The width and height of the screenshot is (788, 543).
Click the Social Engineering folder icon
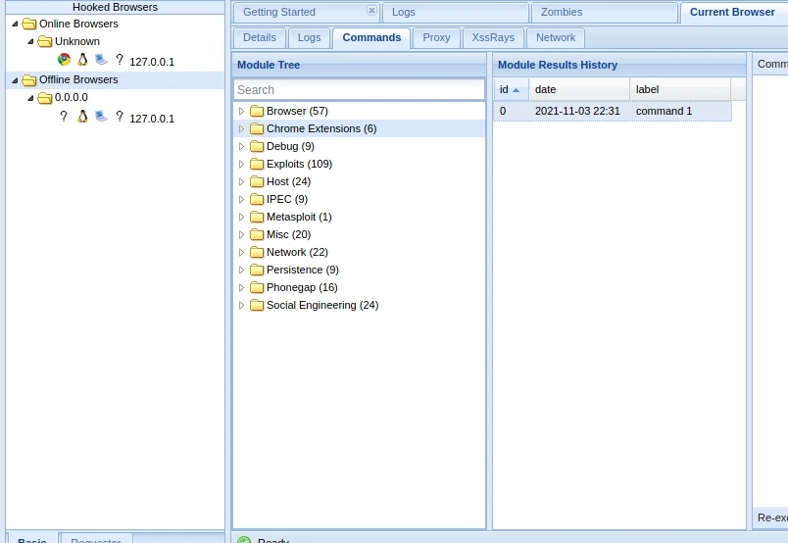pos(257,305)
